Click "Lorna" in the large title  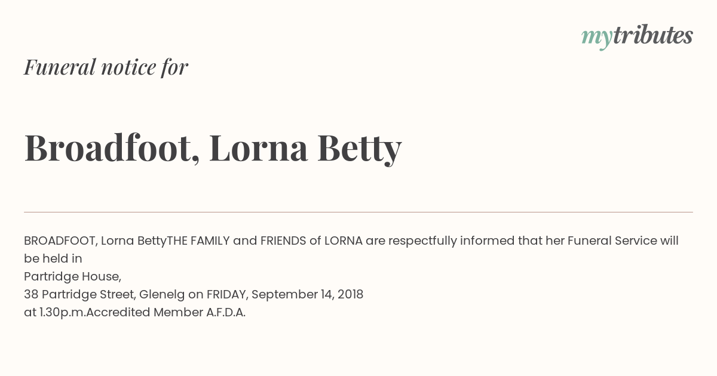(259, 147)
